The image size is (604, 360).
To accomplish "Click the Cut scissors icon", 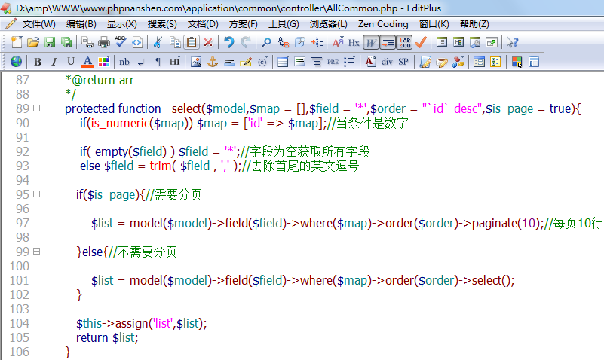I will click(158, 42).
